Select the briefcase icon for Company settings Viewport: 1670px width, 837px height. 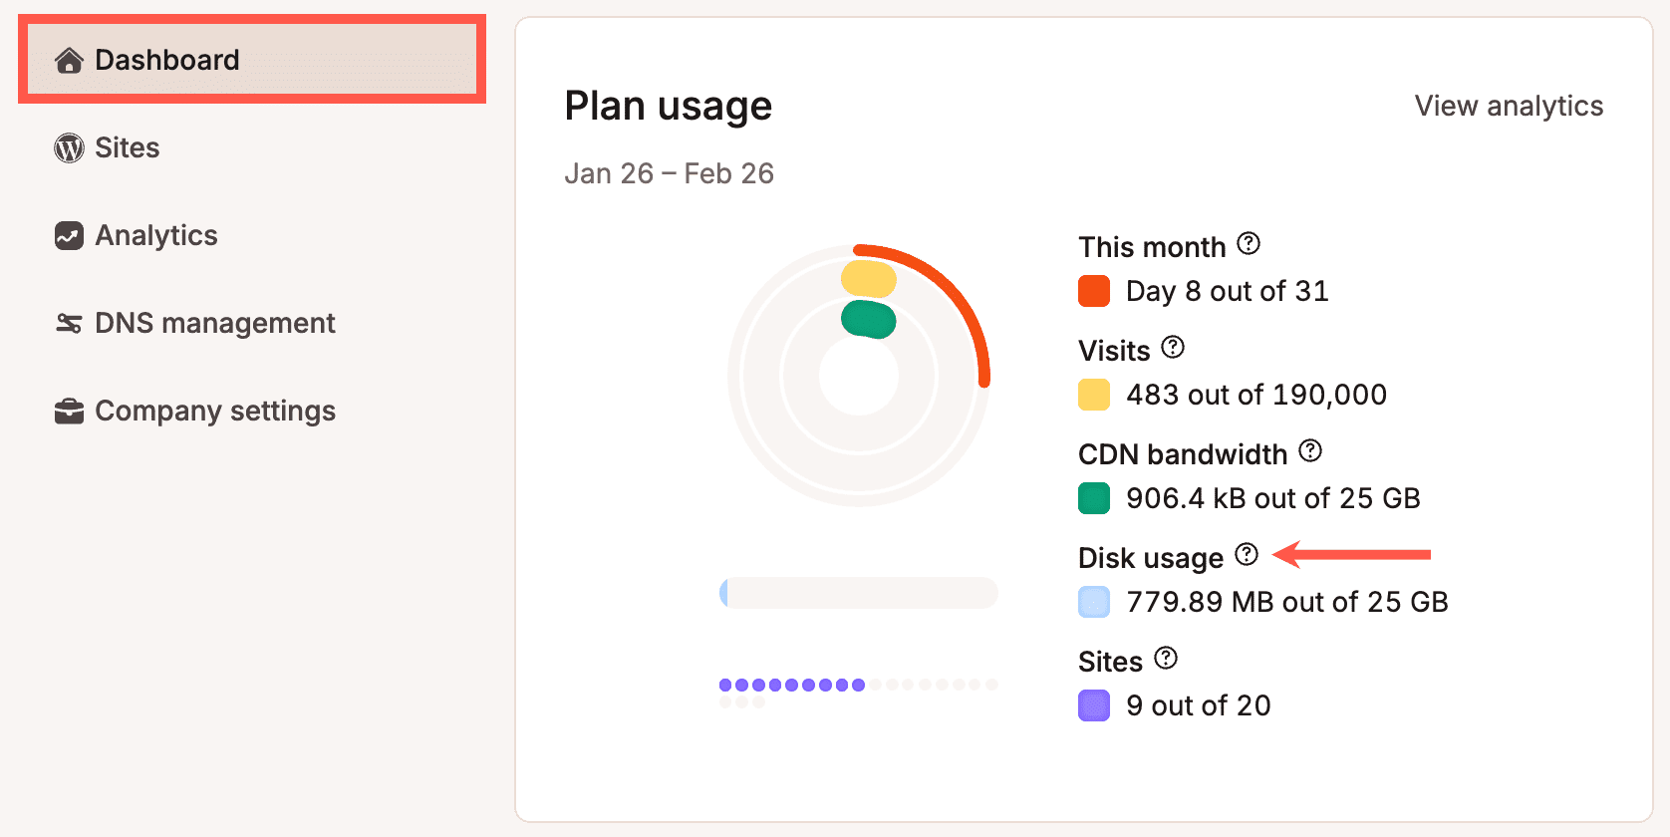(x=68, y=410)
